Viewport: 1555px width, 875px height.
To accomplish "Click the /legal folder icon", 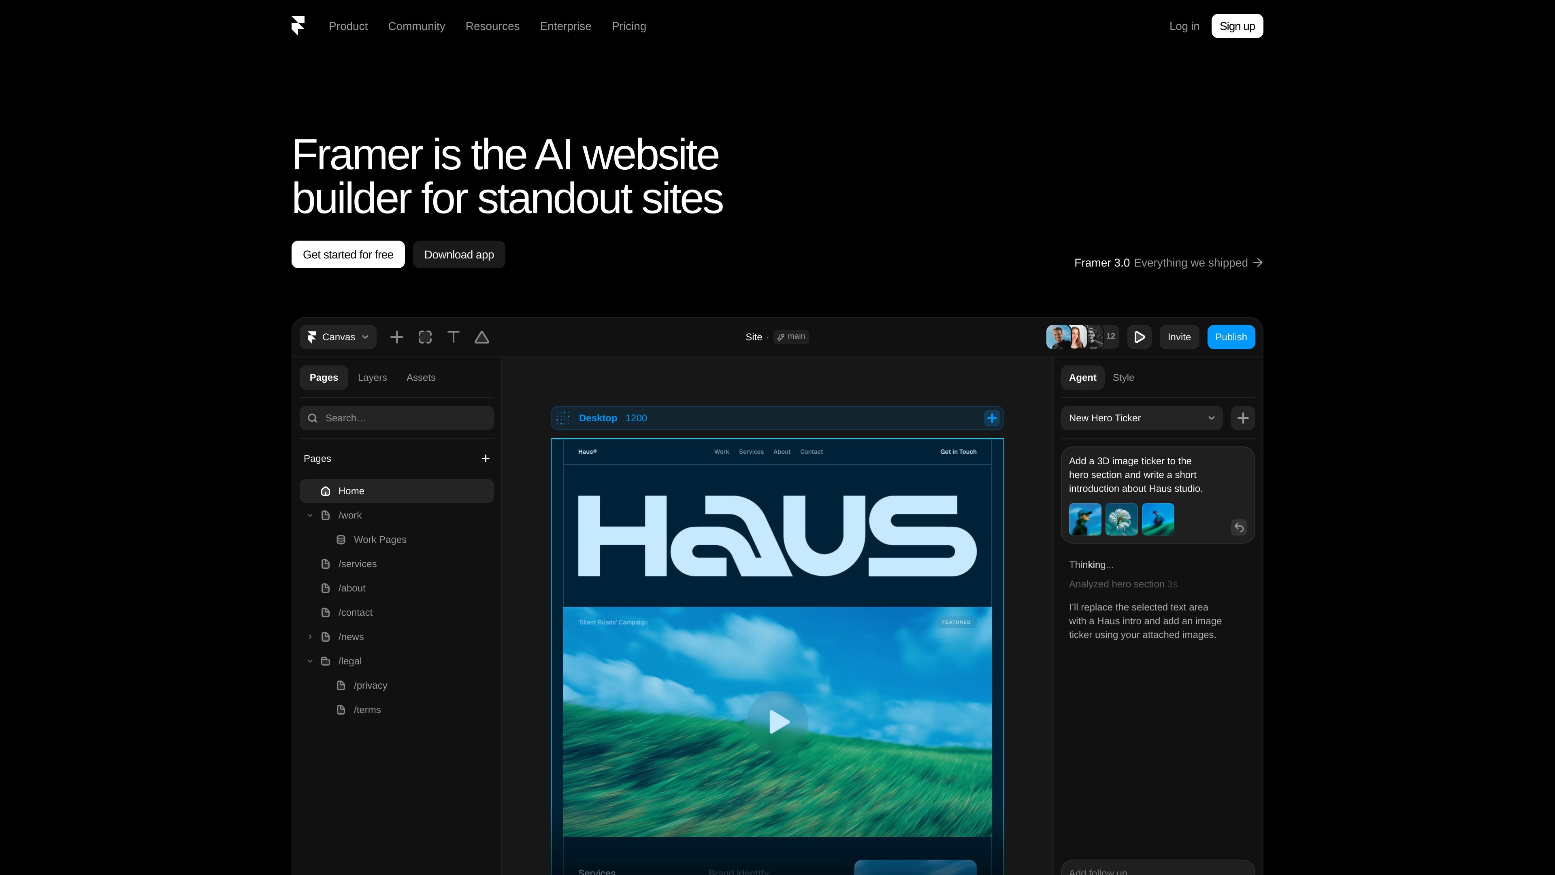I will tap(325, 661).
